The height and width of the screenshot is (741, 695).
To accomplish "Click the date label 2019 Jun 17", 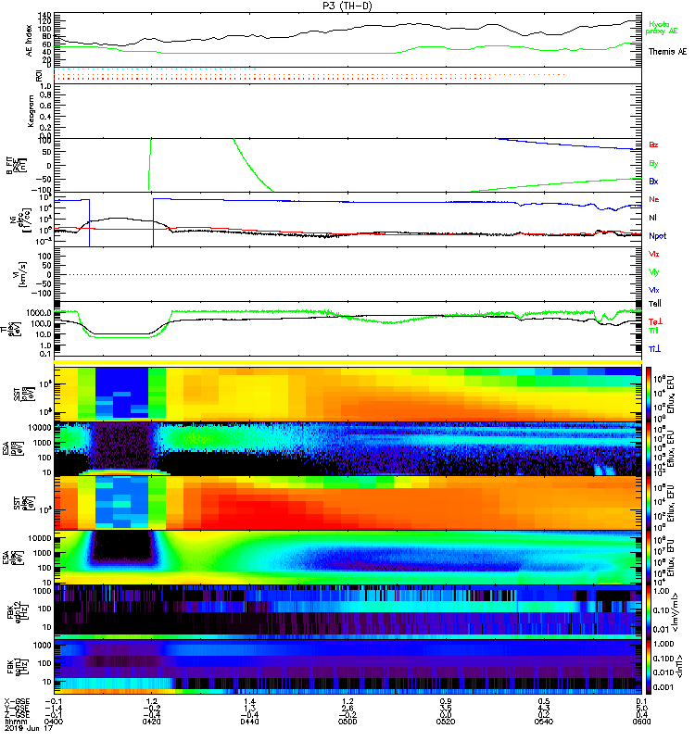I will [29, 729].
